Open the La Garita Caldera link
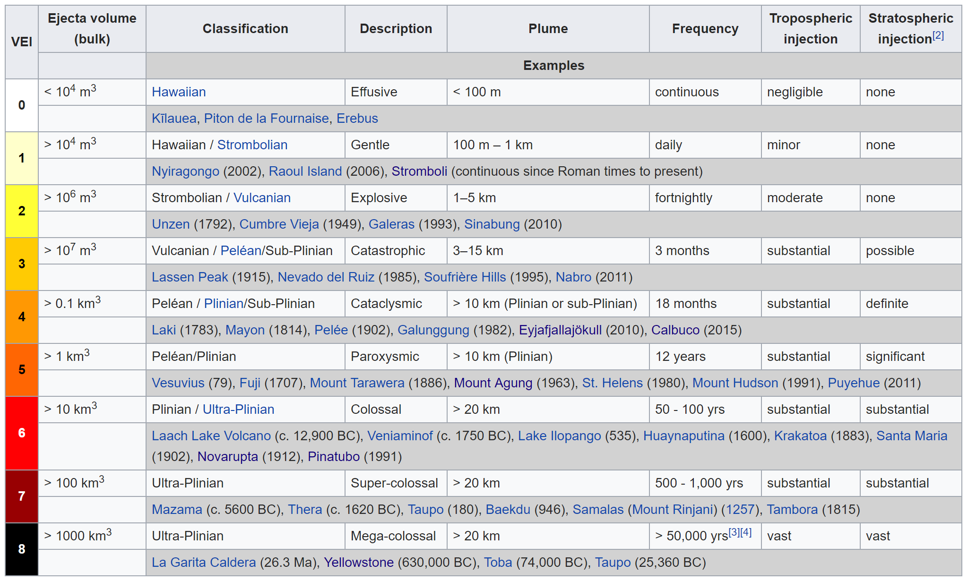 point(204,563)
